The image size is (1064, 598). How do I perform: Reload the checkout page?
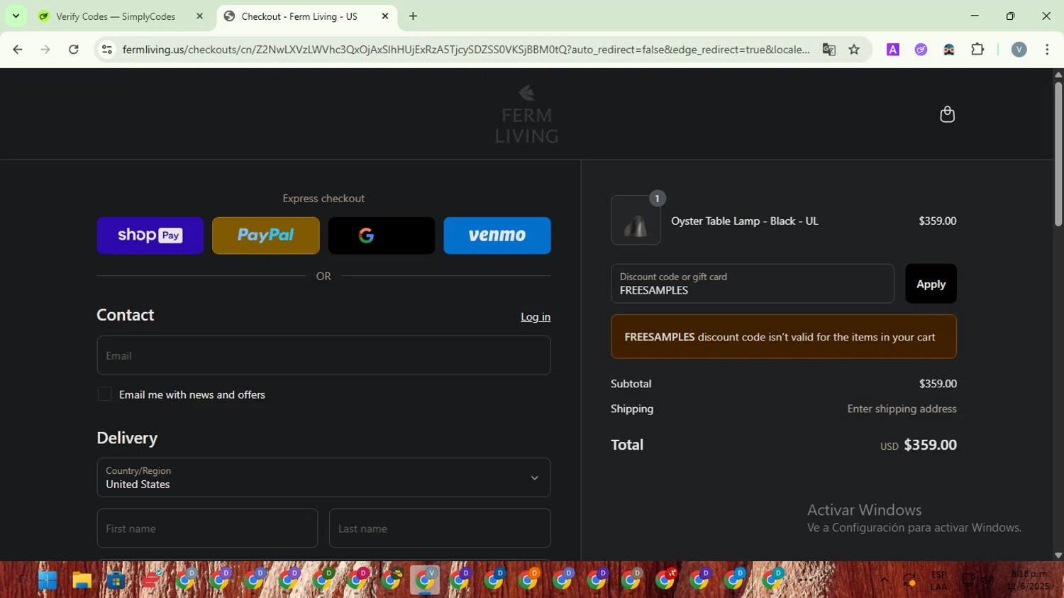[74, 50]
